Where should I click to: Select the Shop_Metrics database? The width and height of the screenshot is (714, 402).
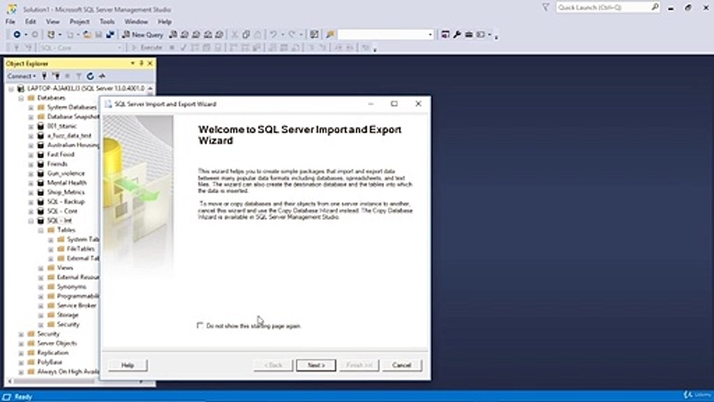(66, 192)
